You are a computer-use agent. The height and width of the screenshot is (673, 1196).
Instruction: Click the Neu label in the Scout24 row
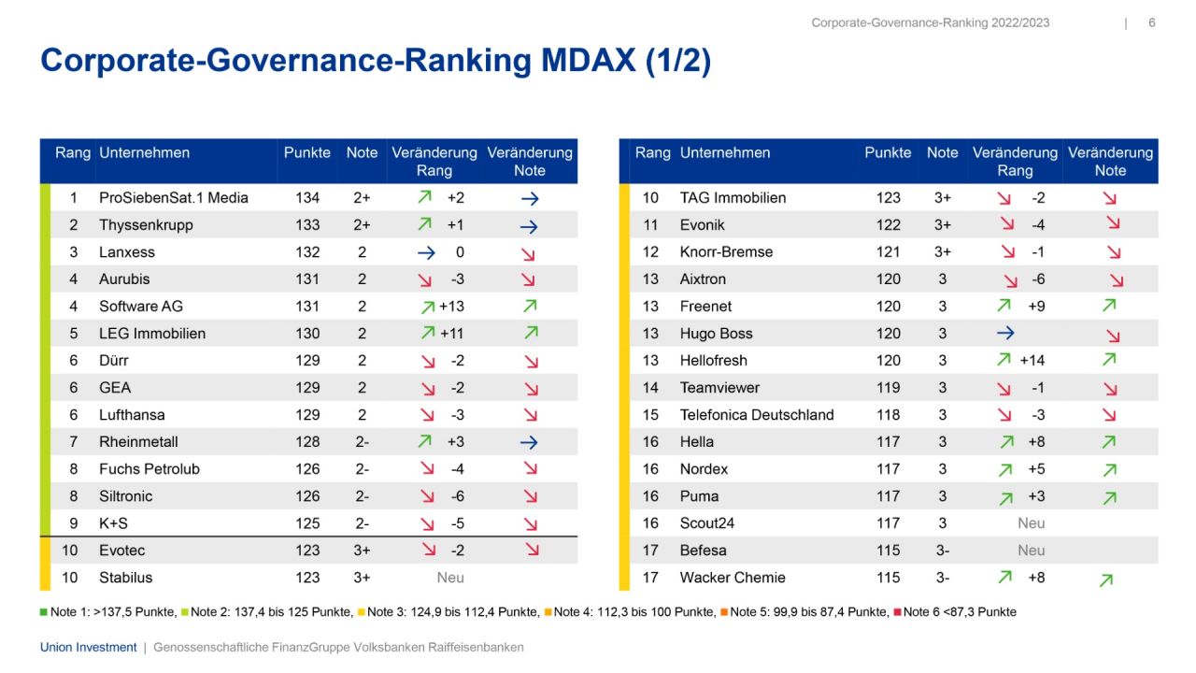click(x=1031, y=523)
